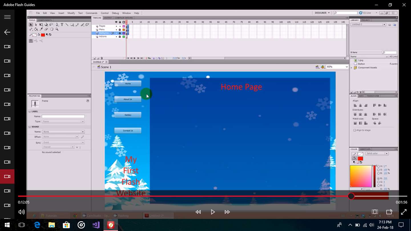Screen dimensions: 411x231
Task: Select the G green radio button
Action: coord(378,182)
